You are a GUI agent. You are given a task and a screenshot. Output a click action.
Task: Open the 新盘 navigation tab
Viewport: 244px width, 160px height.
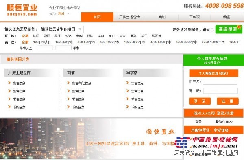[x=227, y=17]
